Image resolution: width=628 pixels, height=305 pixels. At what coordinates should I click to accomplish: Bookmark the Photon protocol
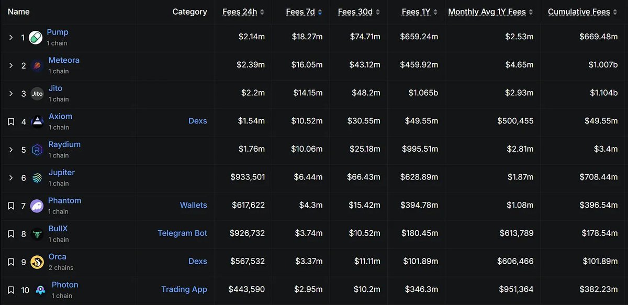pos(11,290)
